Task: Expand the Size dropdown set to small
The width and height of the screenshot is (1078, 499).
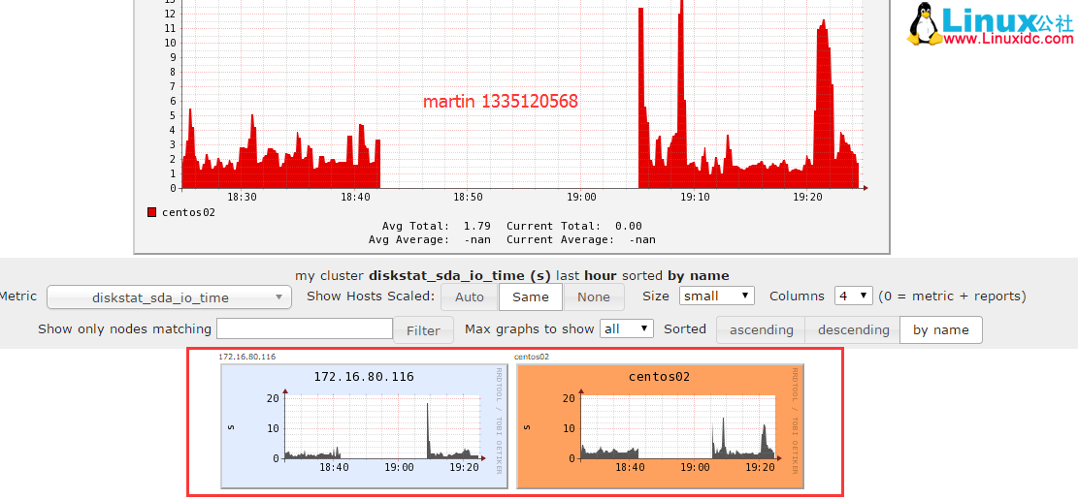Action: tap(716, 296)
